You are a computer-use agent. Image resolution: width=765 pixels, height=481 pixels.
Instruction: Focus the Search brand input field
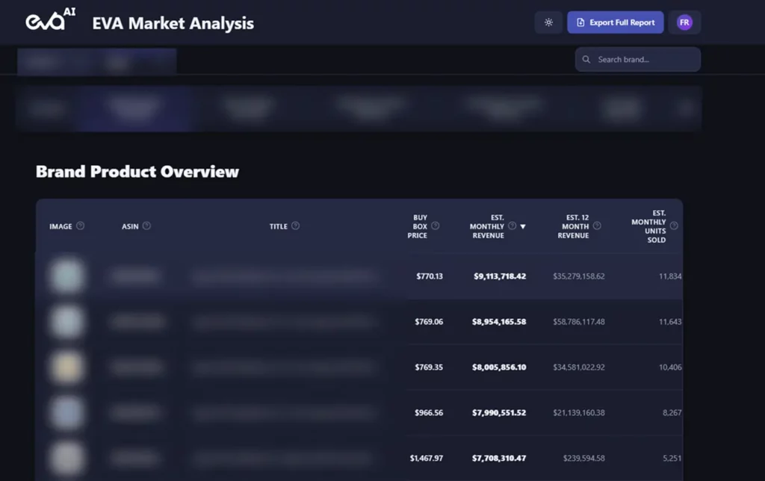[642, 60]
